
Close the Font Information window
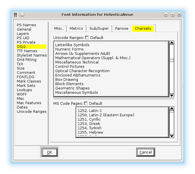point(179,15)
